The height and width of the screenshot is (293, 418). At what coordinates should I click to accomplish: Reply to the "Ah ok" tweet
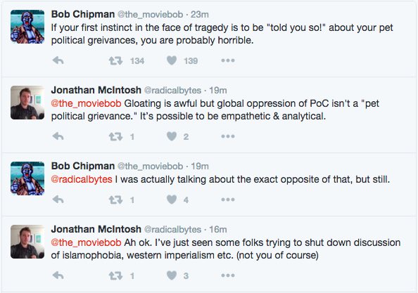click(x=58, y=275)
